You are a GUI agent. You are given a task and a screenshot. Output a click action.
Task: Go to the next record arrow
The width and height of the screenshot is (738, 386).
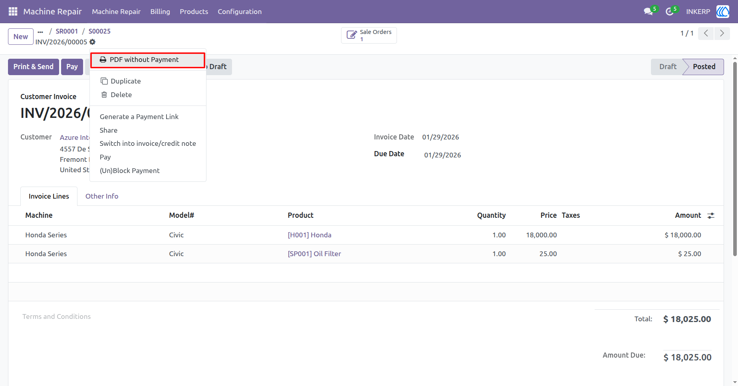tap(722, 34)
